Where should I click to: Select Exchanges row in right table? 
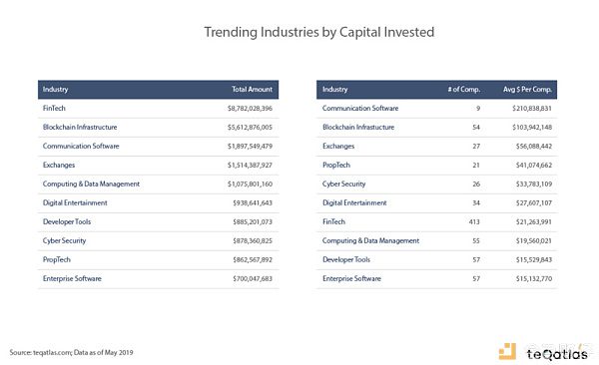(x=436, y=147)
